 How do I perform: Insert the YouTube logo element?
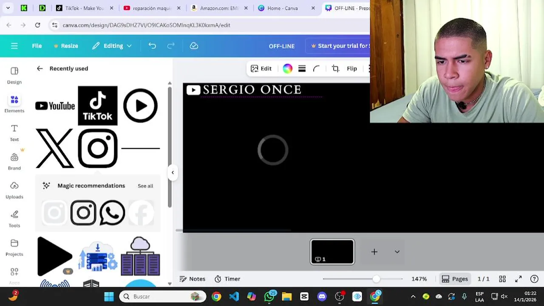tap(55, 106)
